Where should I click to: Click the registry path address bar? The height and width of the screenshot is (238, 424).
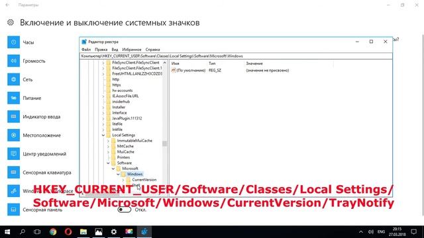pos(236,56)
